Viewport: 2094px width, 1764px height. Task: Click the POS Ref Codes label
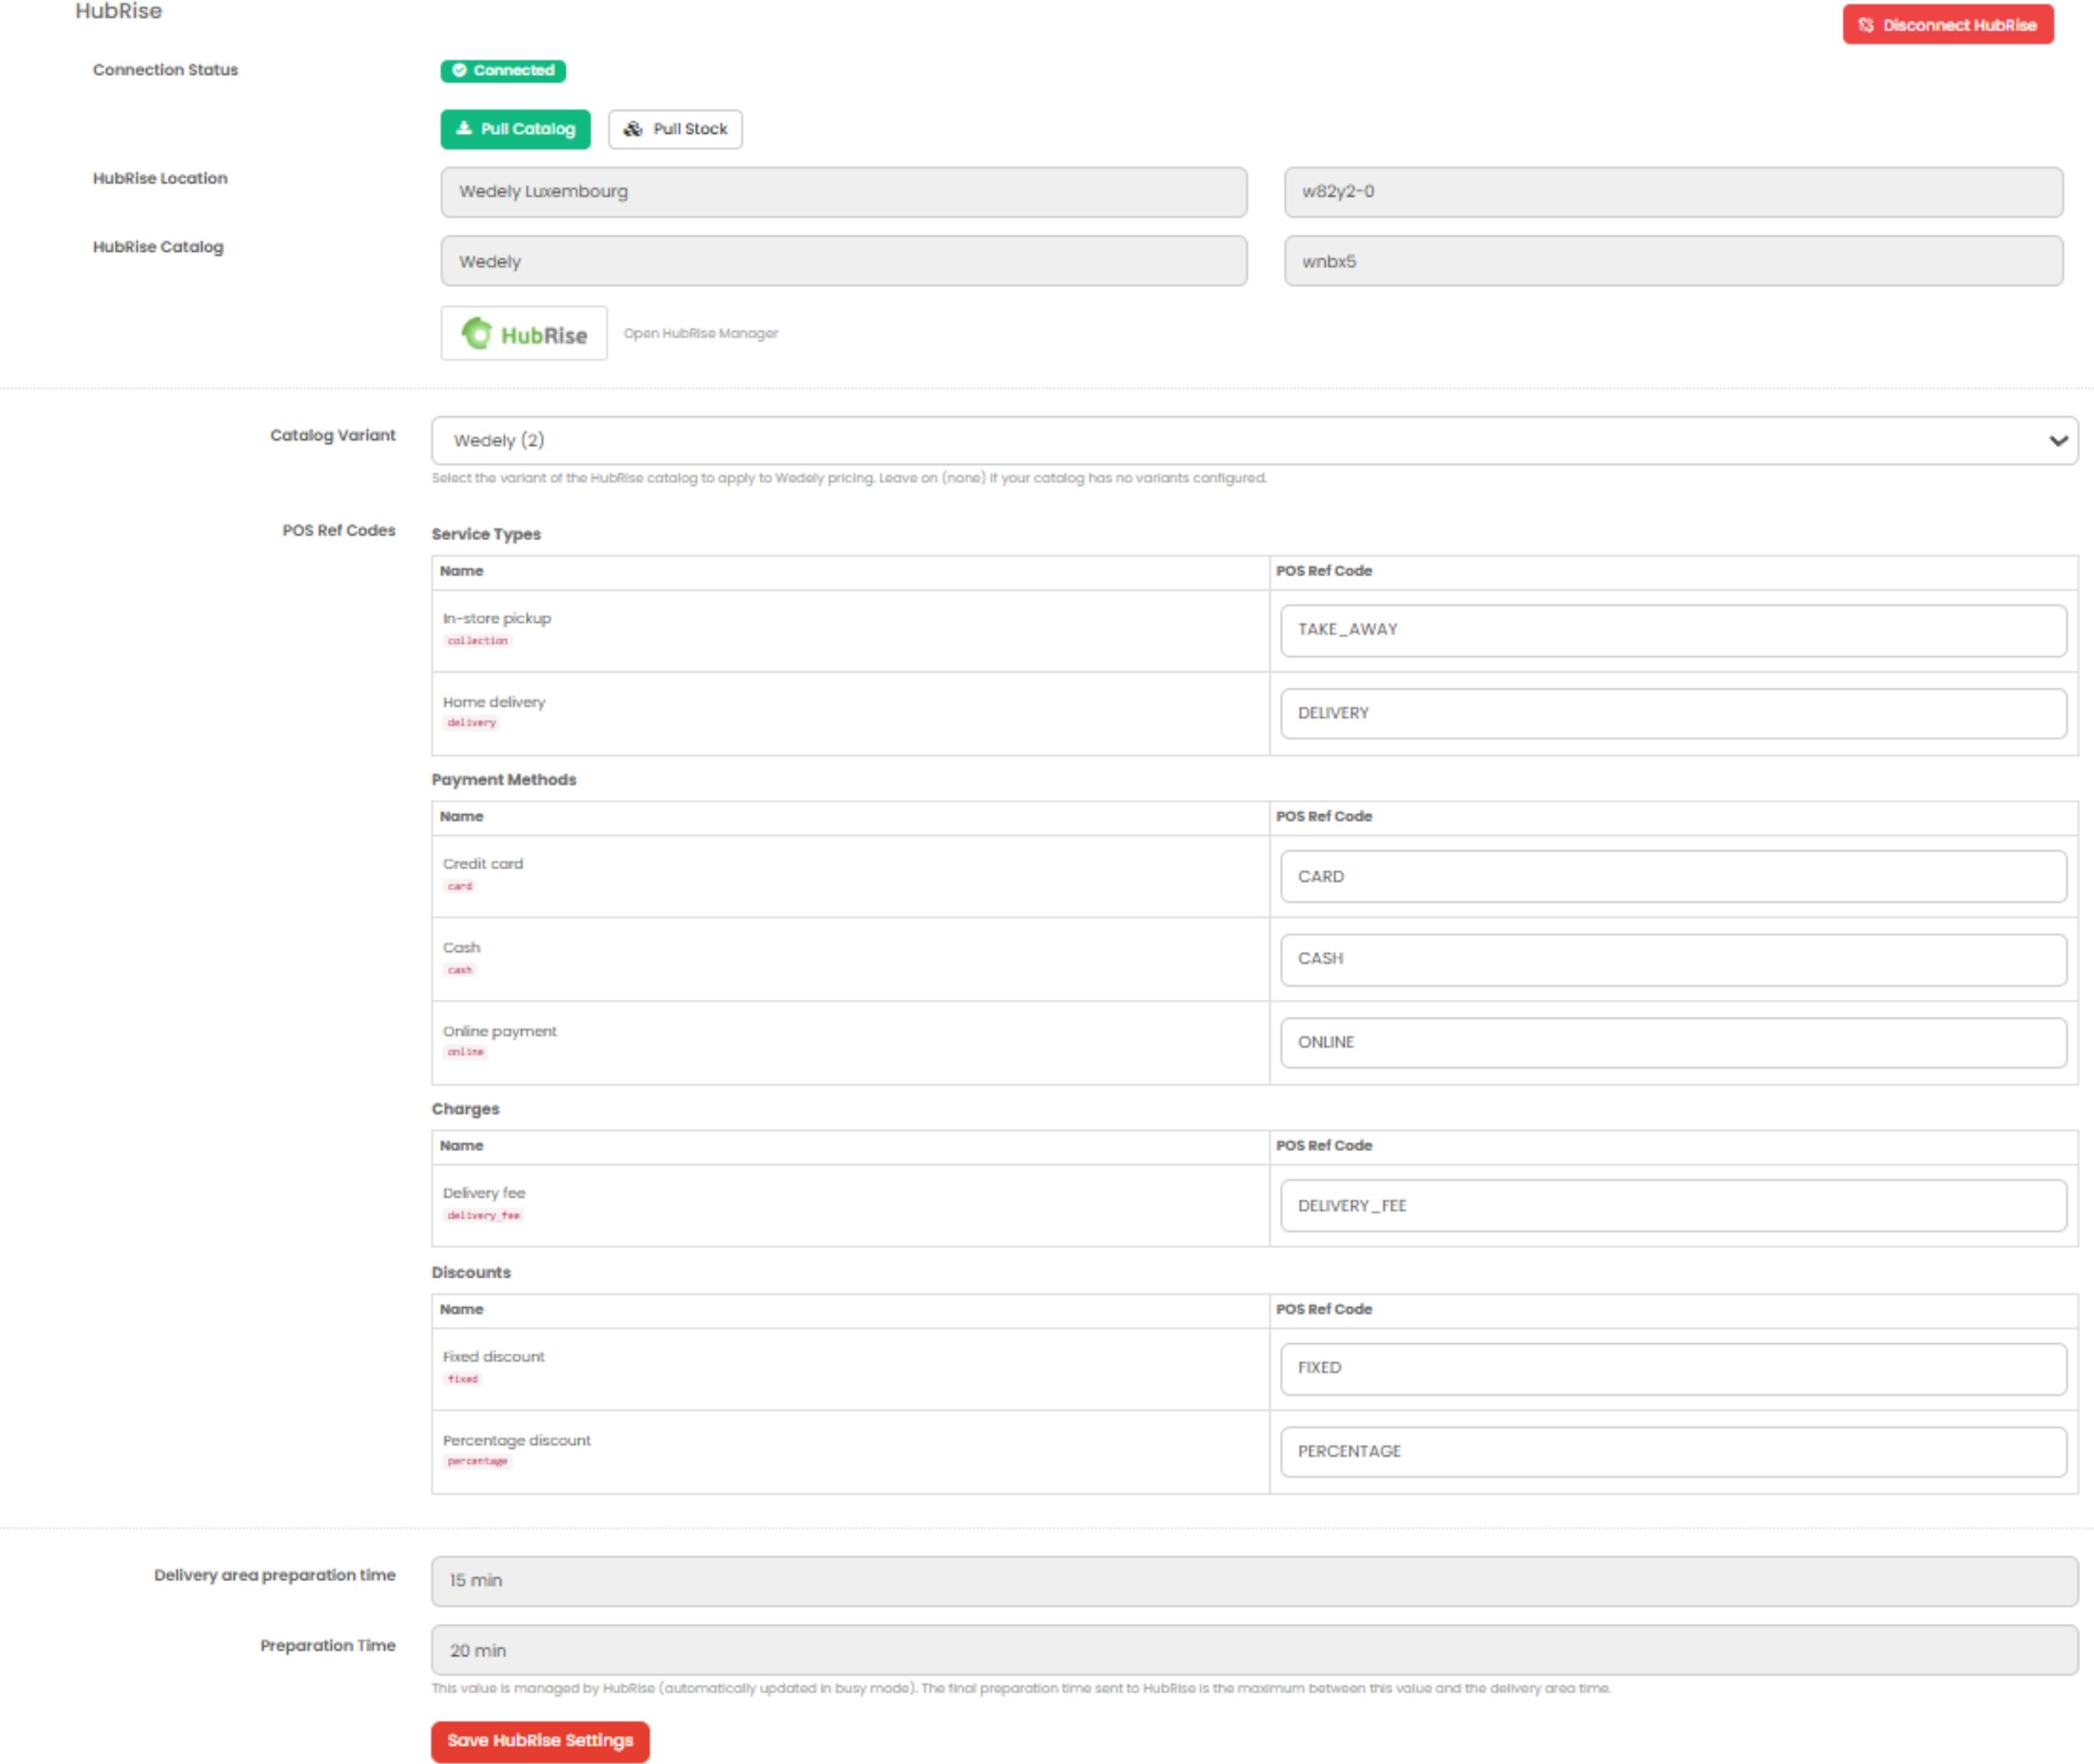click(x=339, y=530)
